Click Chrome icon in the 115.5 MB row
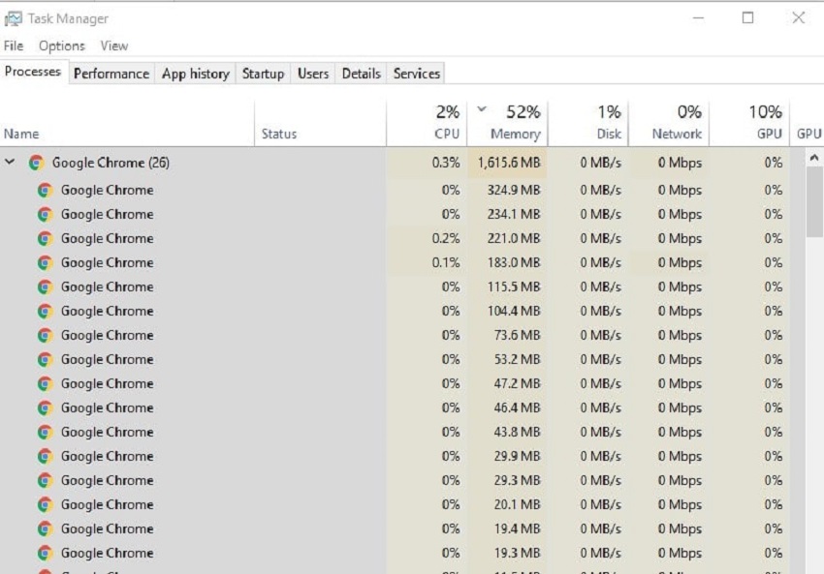The height and width of the screenshot is (574, 824). (45, 287)
